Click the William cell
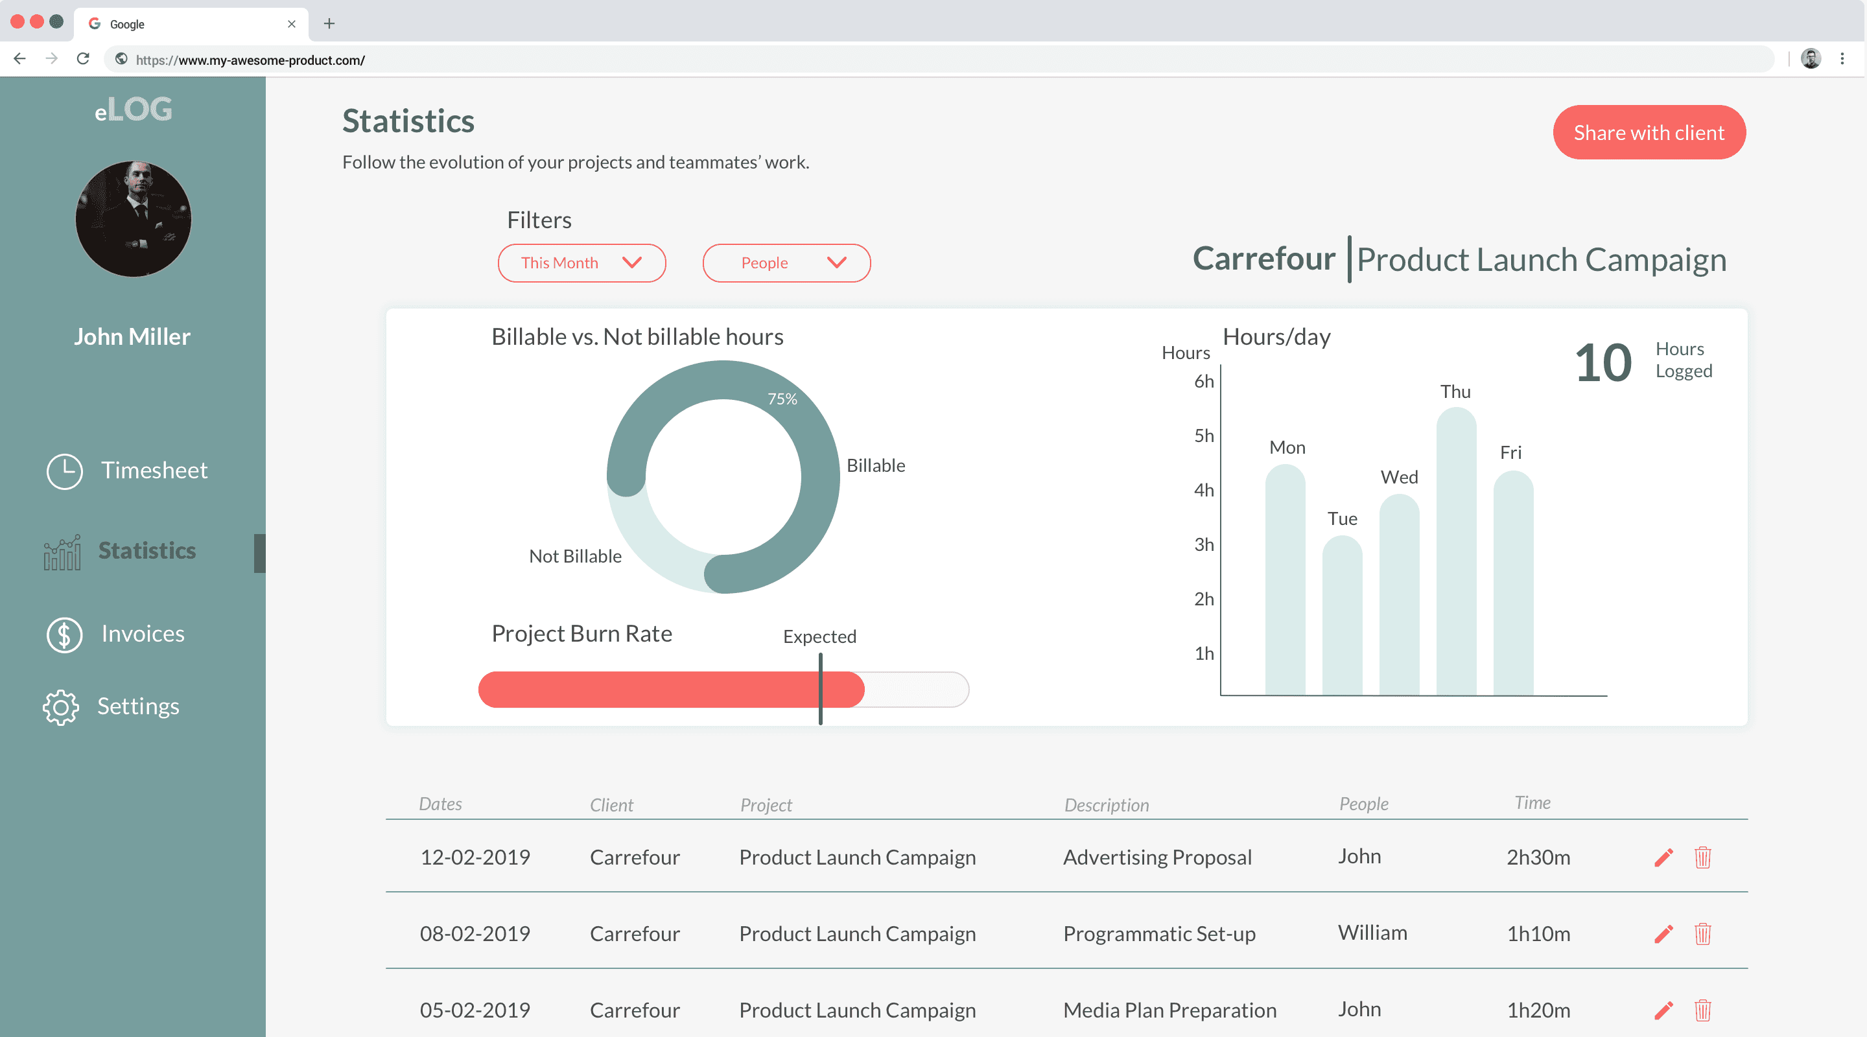The image size is (1867, 1037). [1372, 933]
